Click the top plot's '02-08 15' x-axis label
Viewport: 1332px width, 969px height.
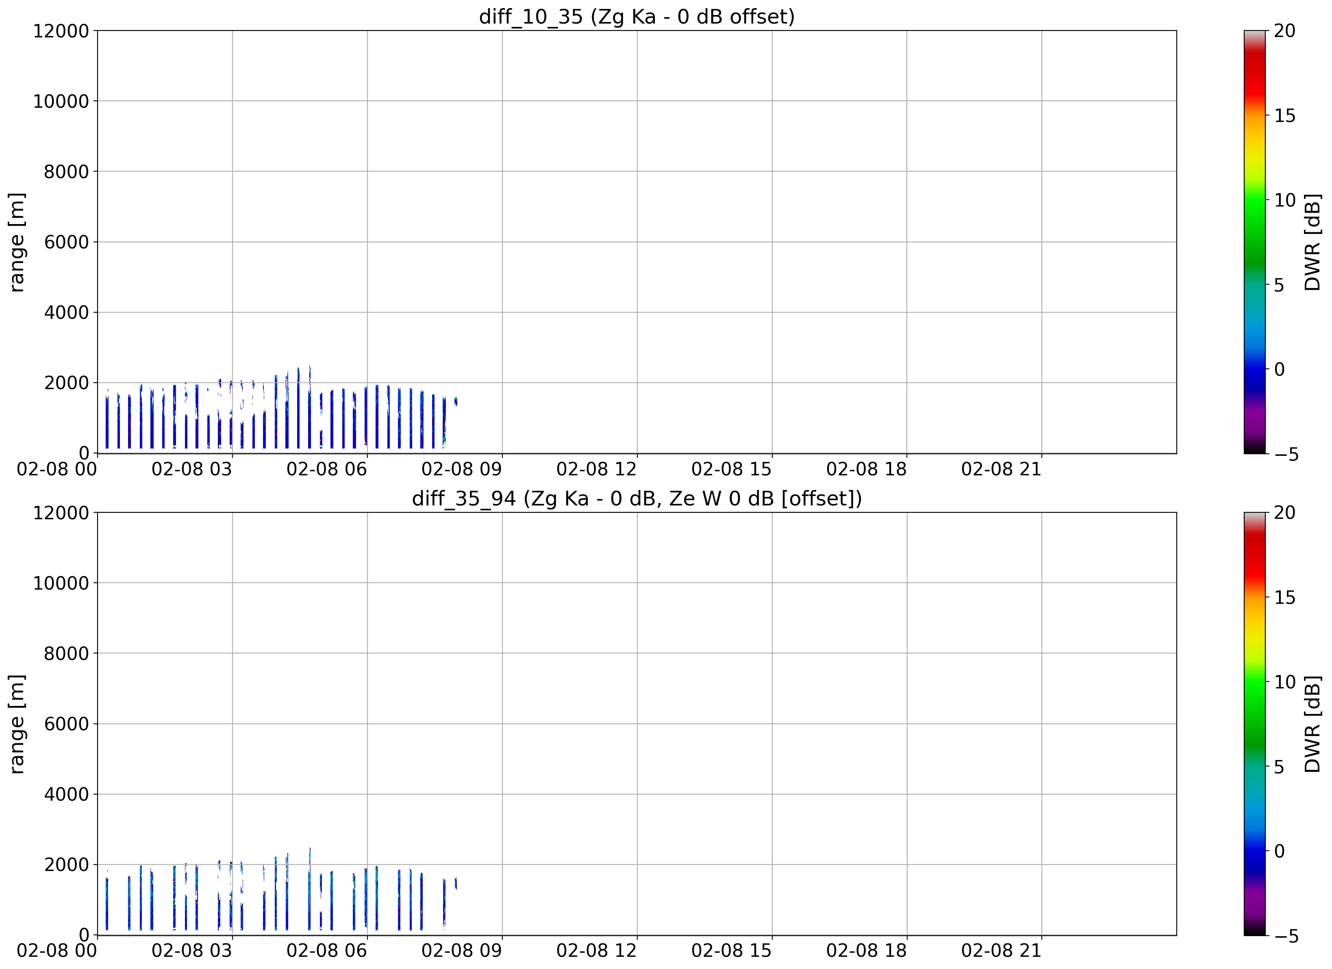click(732, 469)
